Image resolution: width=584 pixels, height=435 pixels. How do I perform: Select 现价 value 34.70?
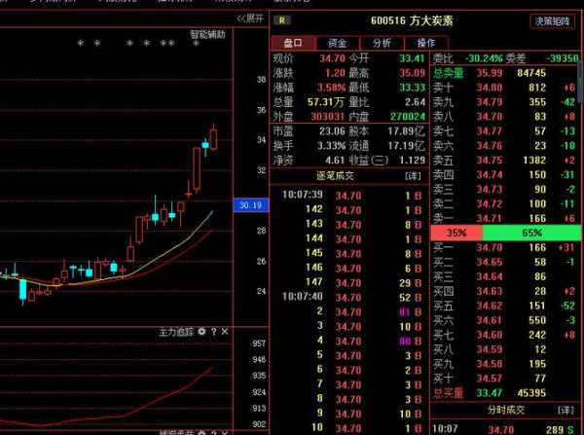[x=332, y=58]
